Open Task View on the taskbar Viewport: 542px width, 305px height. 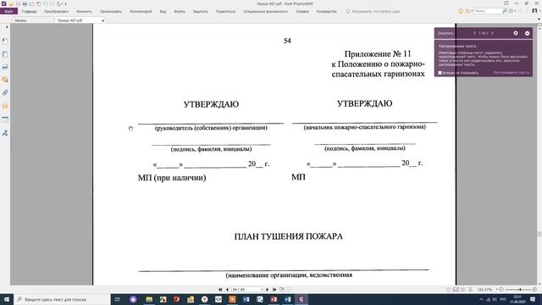118,299
